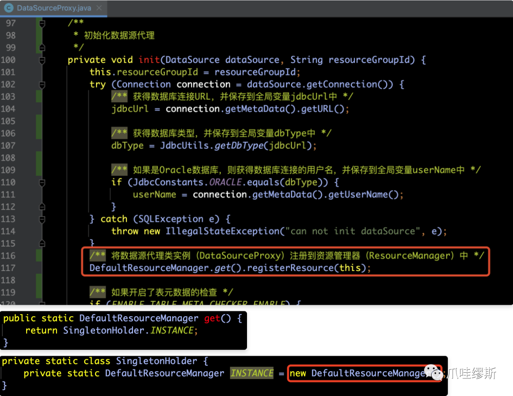Viewport: 513px width, 396px height.
Task: Click the comment on line 106 about dbType
Action: 221,133
